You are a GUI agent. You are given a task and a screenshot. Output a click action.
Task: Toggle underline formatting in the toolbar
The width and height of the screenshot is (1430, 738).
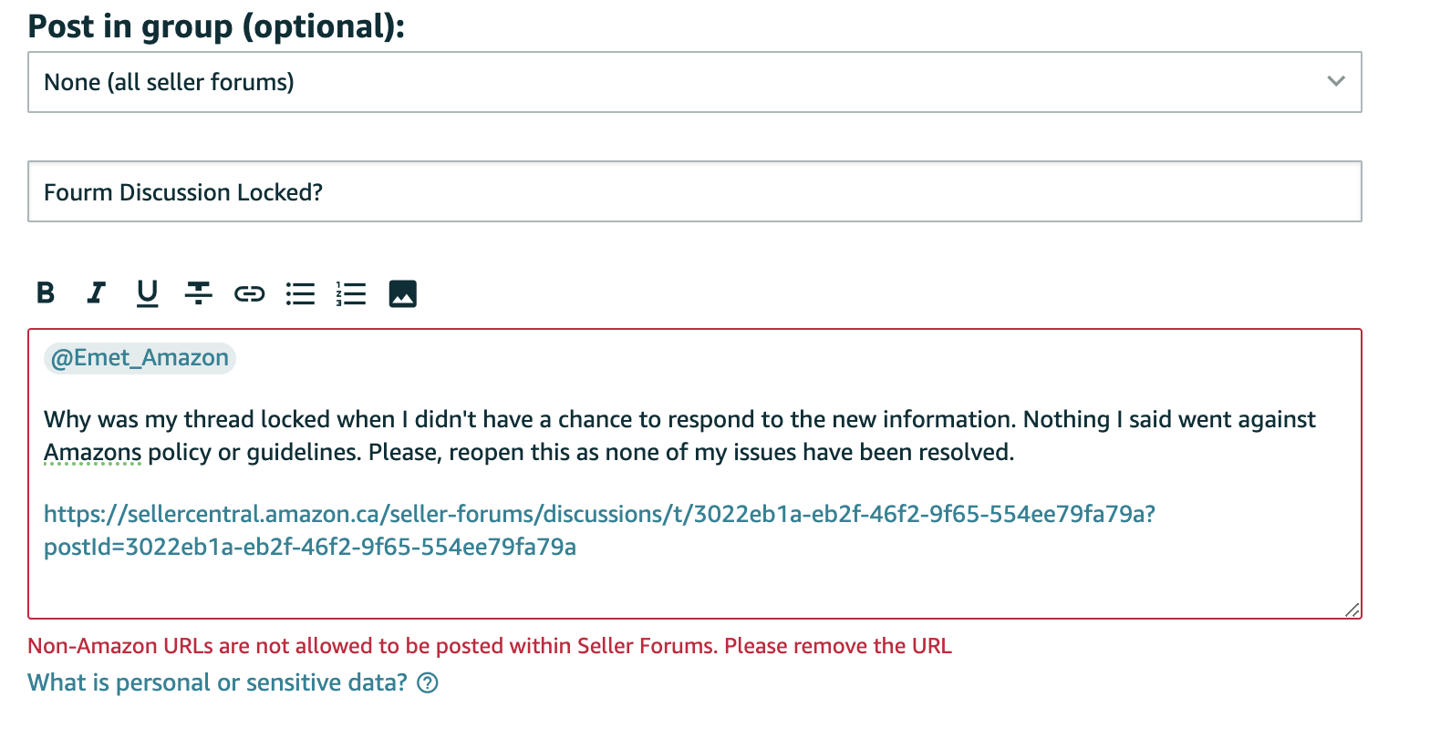[x=147, y=293]
